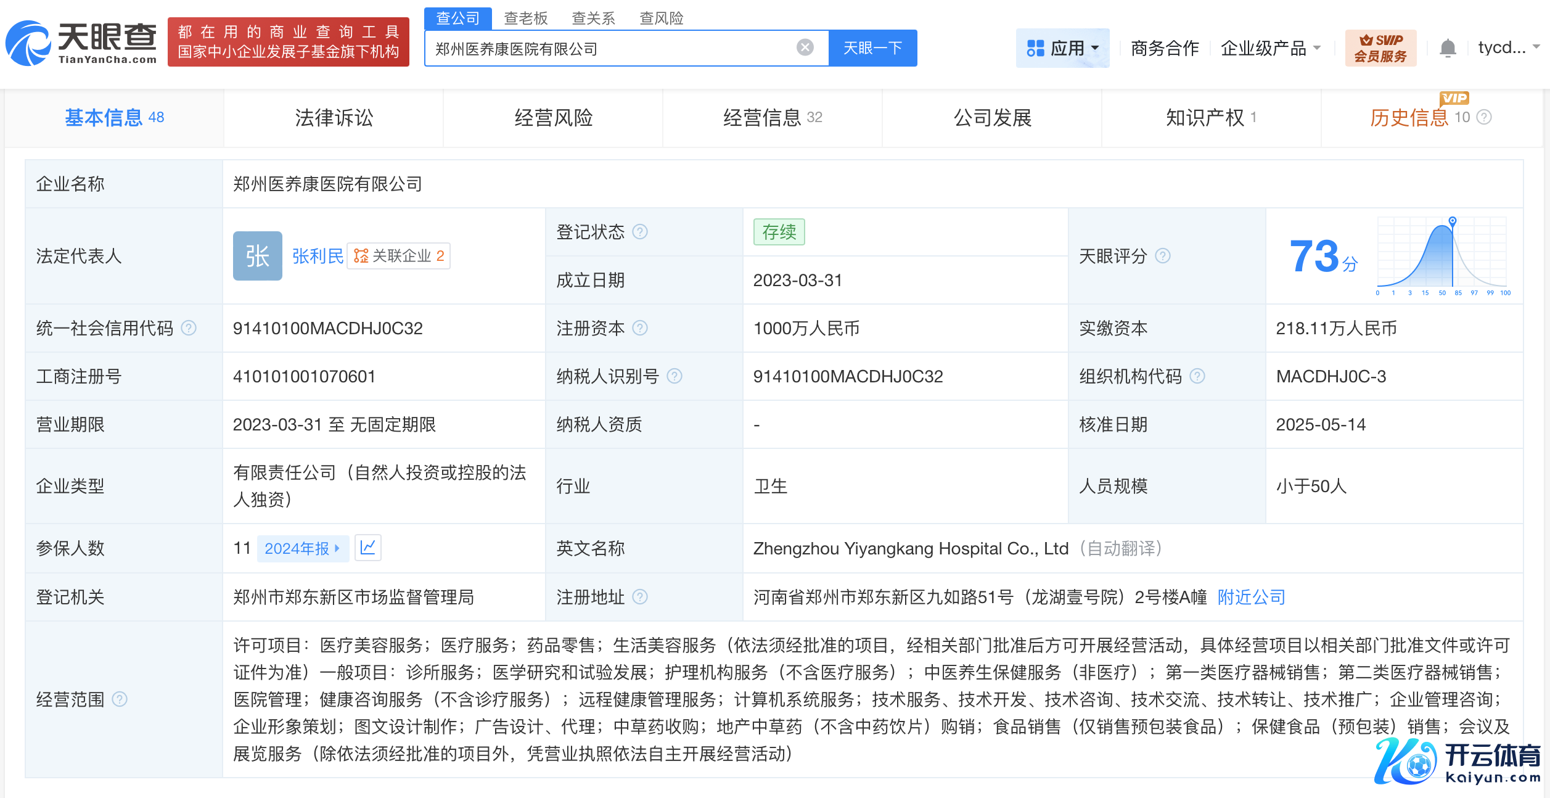Click the notification bell icon

click(1448, 48)
